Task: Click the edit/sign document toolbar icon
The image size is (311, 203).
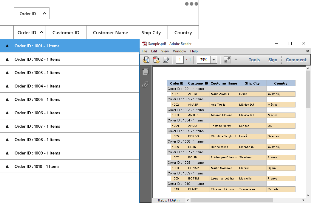Action: tap(166, 60)
